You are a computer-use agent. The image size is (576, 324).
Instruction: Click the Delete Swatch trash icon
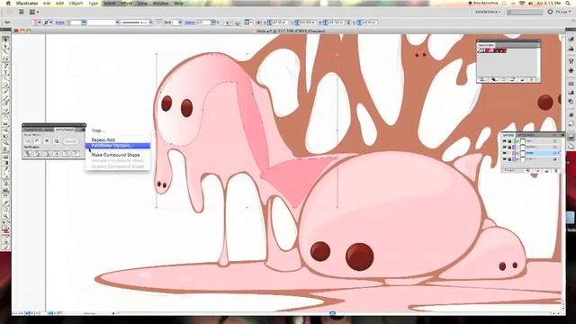[x=532, y=80]
